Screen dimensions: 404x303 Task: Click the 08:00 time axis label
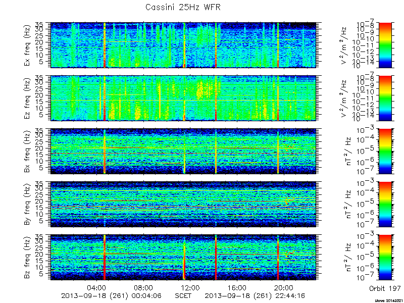[x=143, y=287]
